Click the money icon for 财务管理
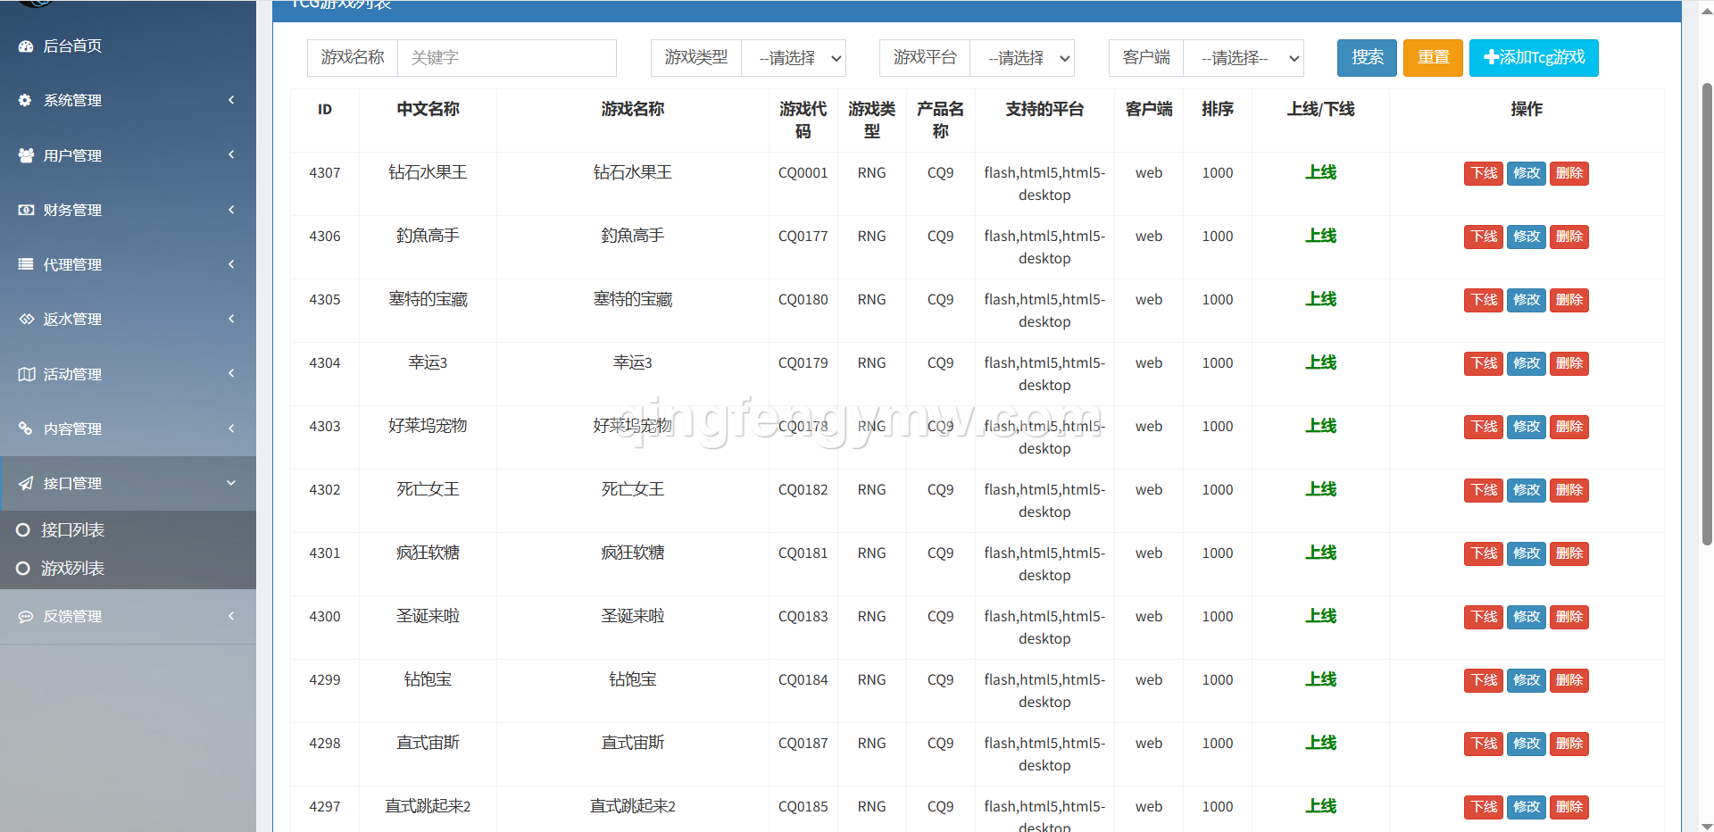The image size is (1714, 832). [26, 210]
